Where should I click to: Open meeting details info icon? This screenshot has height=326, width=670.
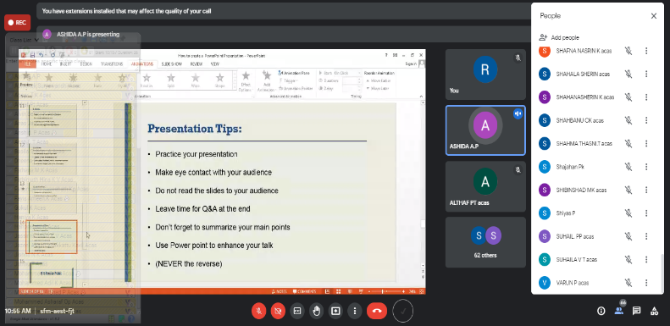601,311
